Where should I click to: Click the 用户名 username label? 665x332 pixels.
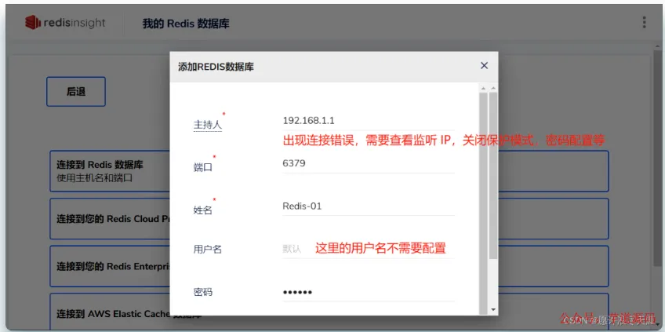(x=208, y=250)
